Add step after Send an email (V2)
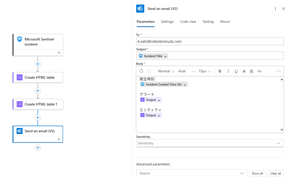 pos(38,148)
